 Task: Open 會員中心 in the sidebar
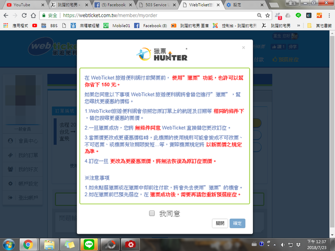pyautogui.click(x=23, y=141)
